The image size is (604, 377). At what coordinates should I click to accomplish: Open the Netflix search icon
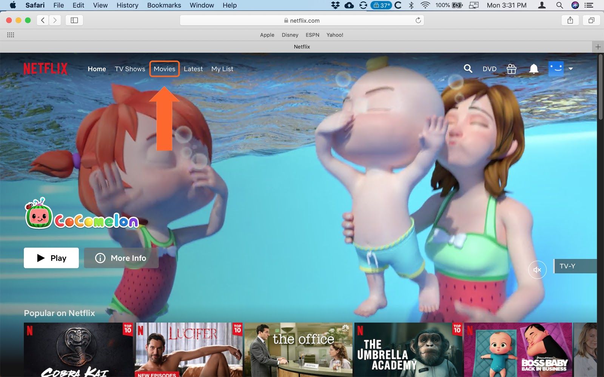(468, 69)
